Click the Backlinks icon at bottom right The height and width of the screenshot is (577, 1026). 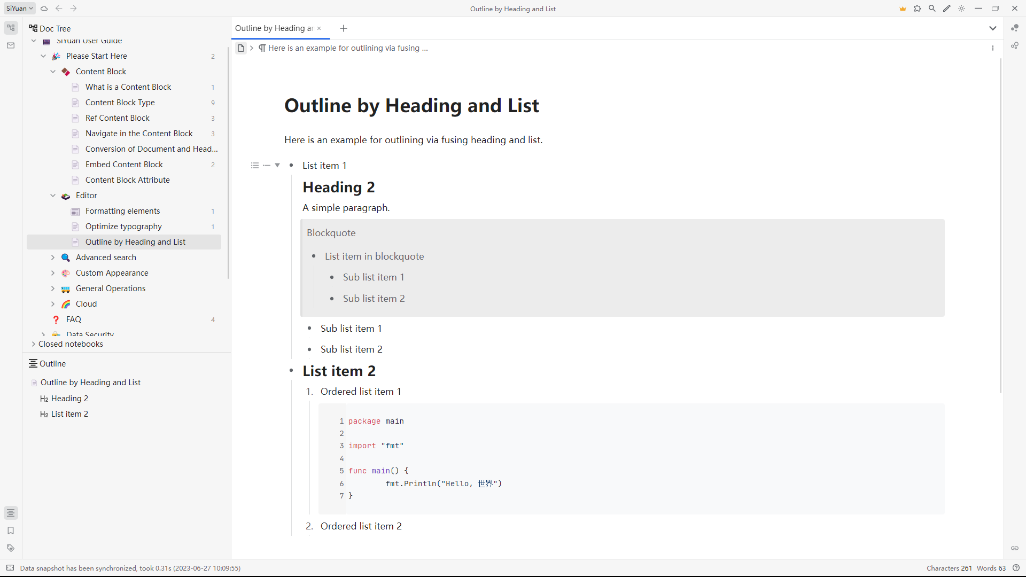tap(1015, 548)
